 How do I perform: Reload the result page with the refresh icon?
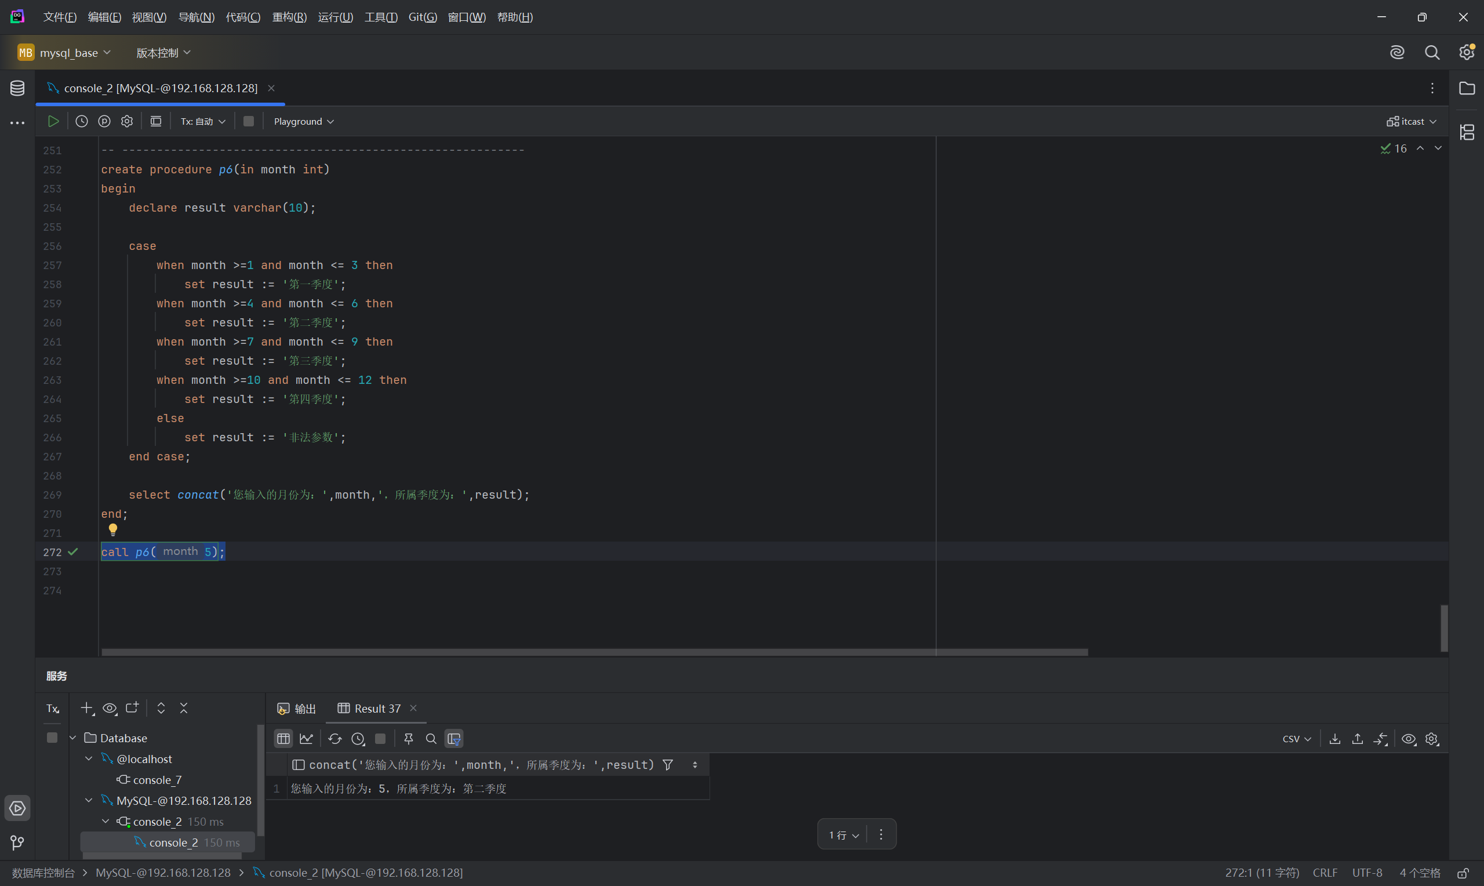click(x=334, y=739)
